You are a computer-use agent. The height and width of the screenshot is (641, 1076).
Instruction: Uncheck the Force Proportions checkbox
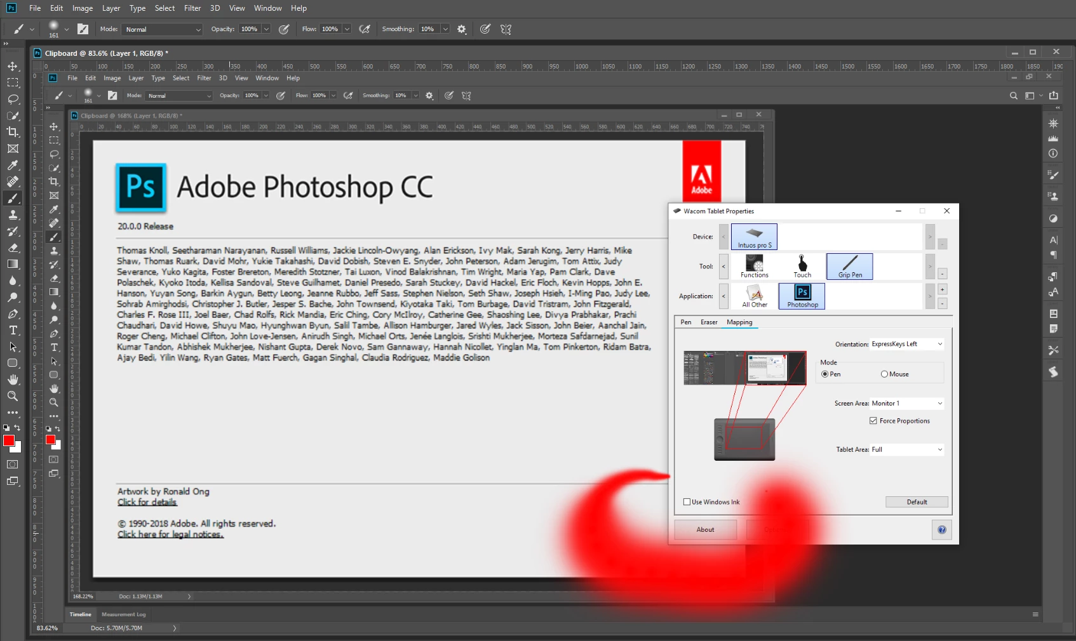[x=873, y=421]
